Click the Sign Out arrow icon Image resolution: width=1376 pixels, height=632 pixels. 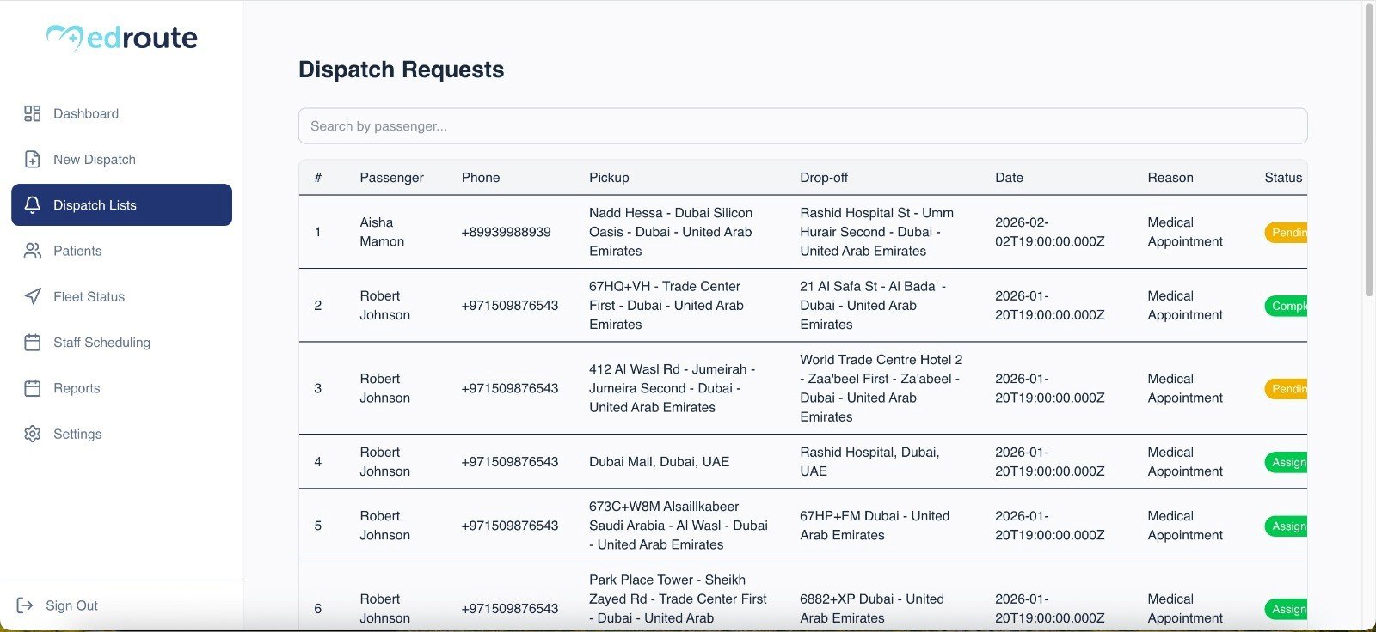25,605
